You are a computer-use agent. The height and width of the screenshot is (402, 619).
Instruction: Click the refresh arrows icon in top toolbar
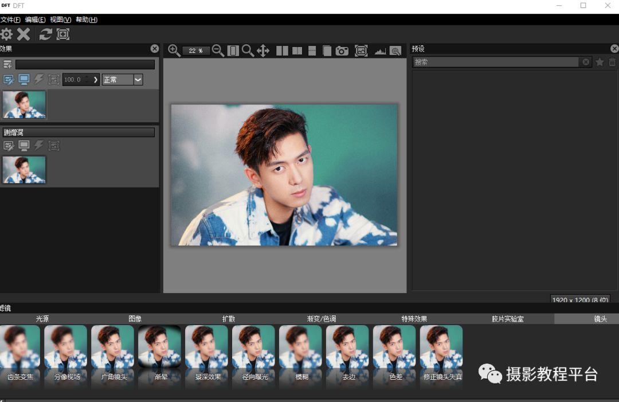pyautogui.click(x=45, y=34)
